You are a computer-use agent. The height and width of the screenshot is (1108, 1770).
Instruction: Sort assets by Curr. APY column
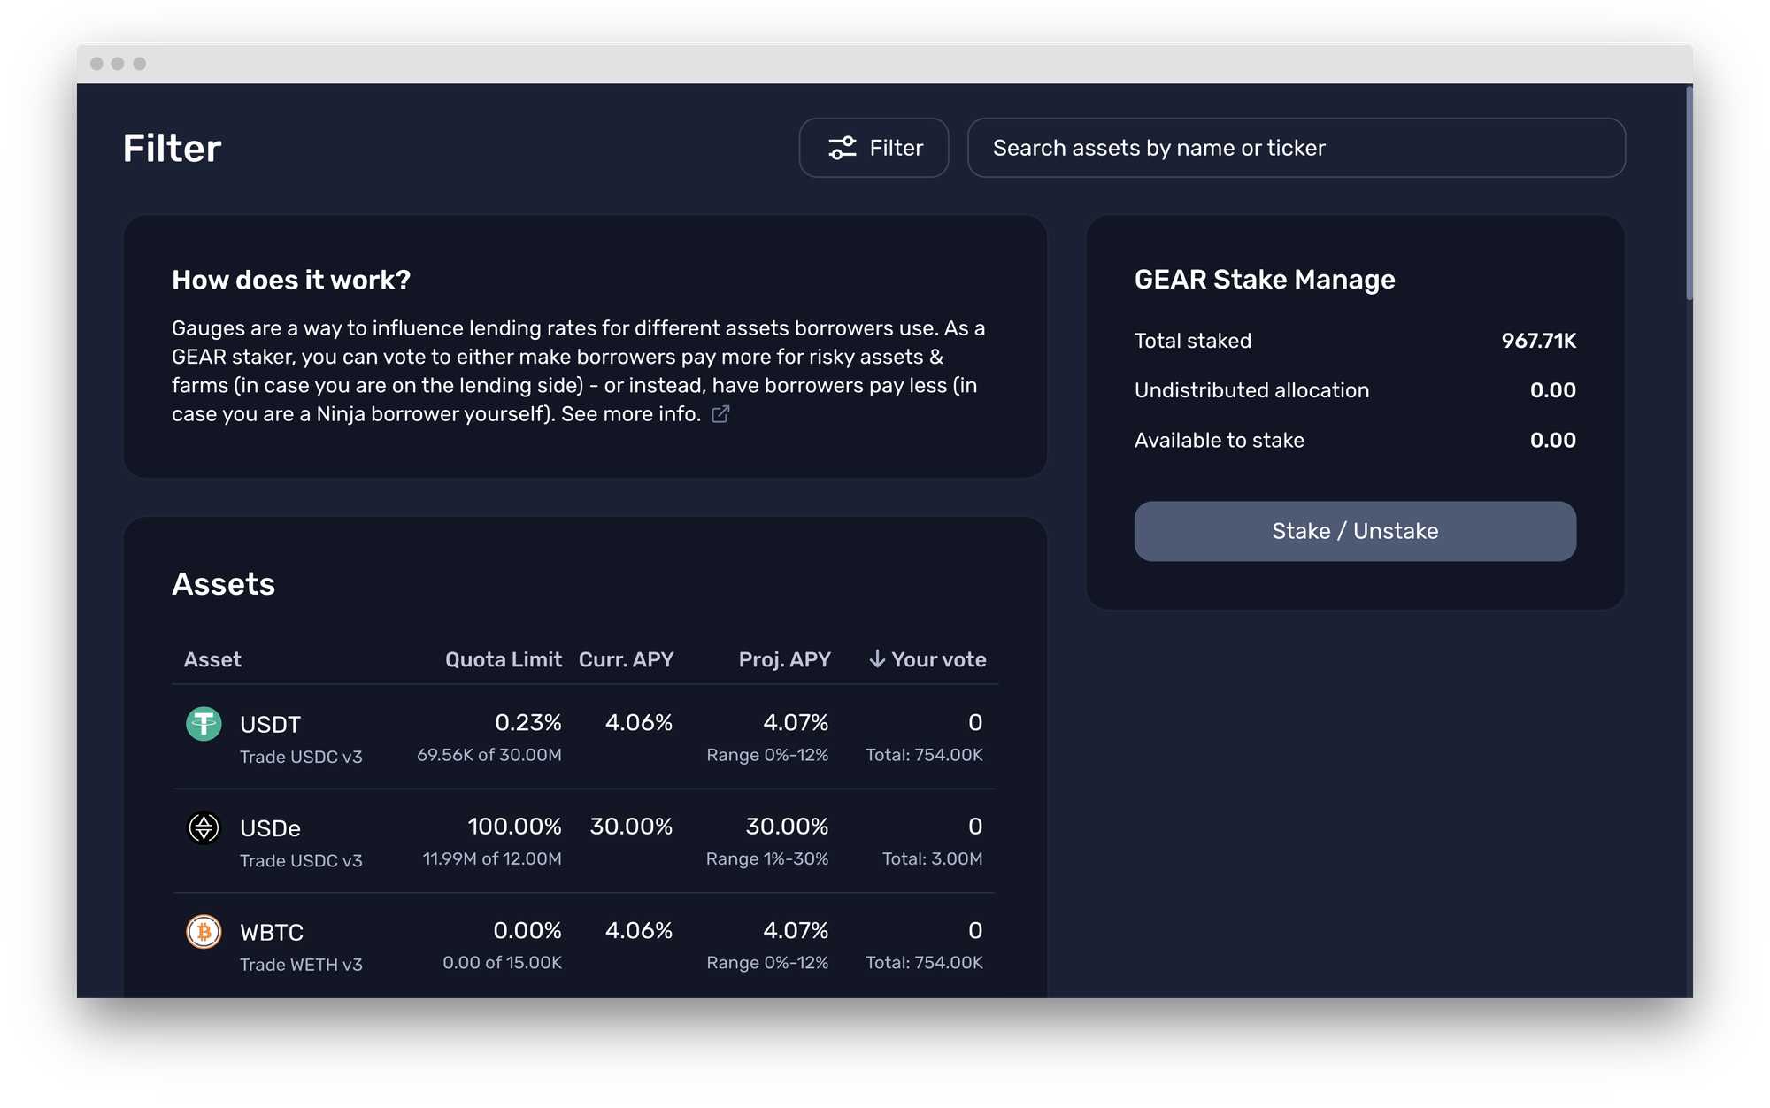point(626,658)
